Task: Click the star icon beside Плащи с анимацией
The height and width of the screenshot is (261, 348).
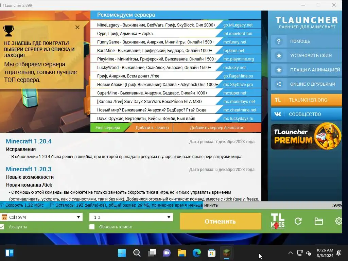Action: point(279,70)
